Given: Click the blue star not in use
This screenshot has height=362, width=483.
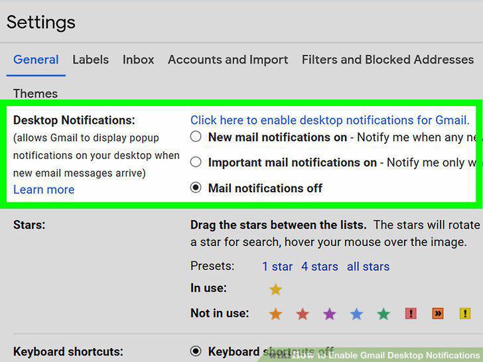Looking at the screenshot, I should tap(356, 314).
